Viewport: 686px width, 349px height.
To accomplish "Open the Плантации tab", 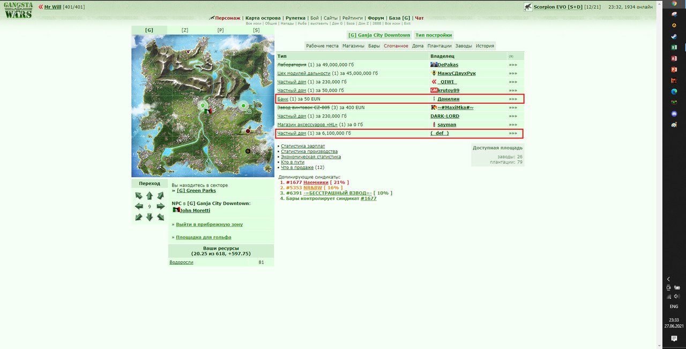I will tap(439, 46).
